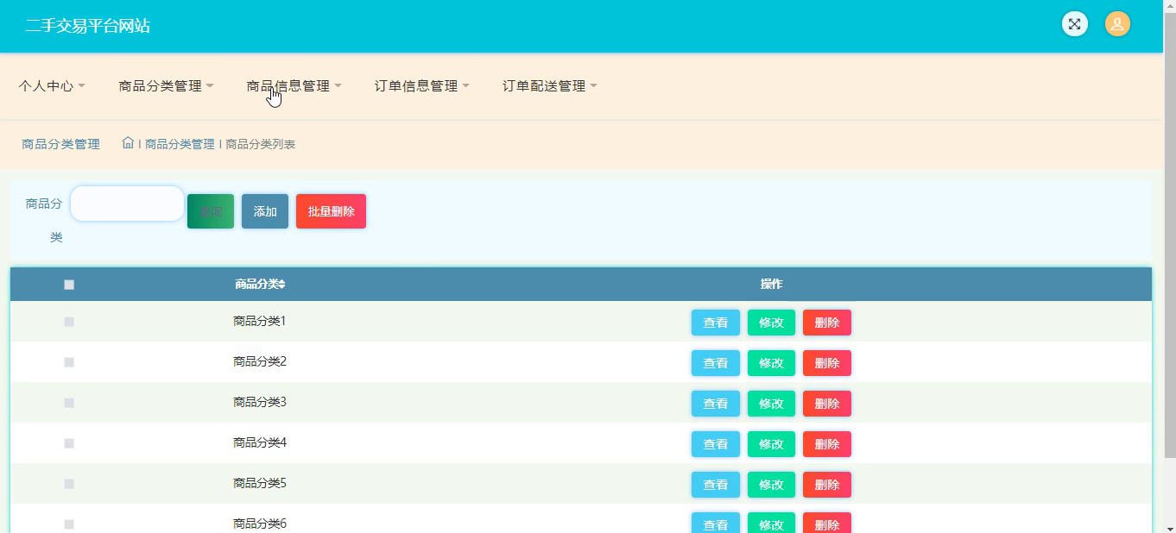Viewport: 1176px width, 533px height.
Task: Open the user avatar icon menu
Action: coord(1117,24)
